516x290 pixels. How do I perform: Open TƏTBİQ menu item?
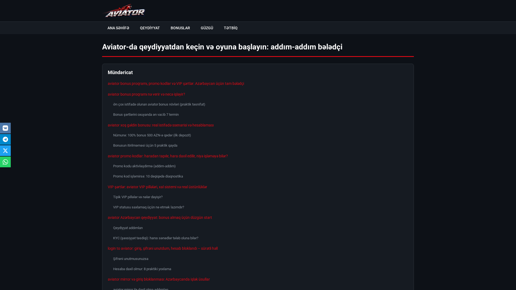[x=231, y=28]
